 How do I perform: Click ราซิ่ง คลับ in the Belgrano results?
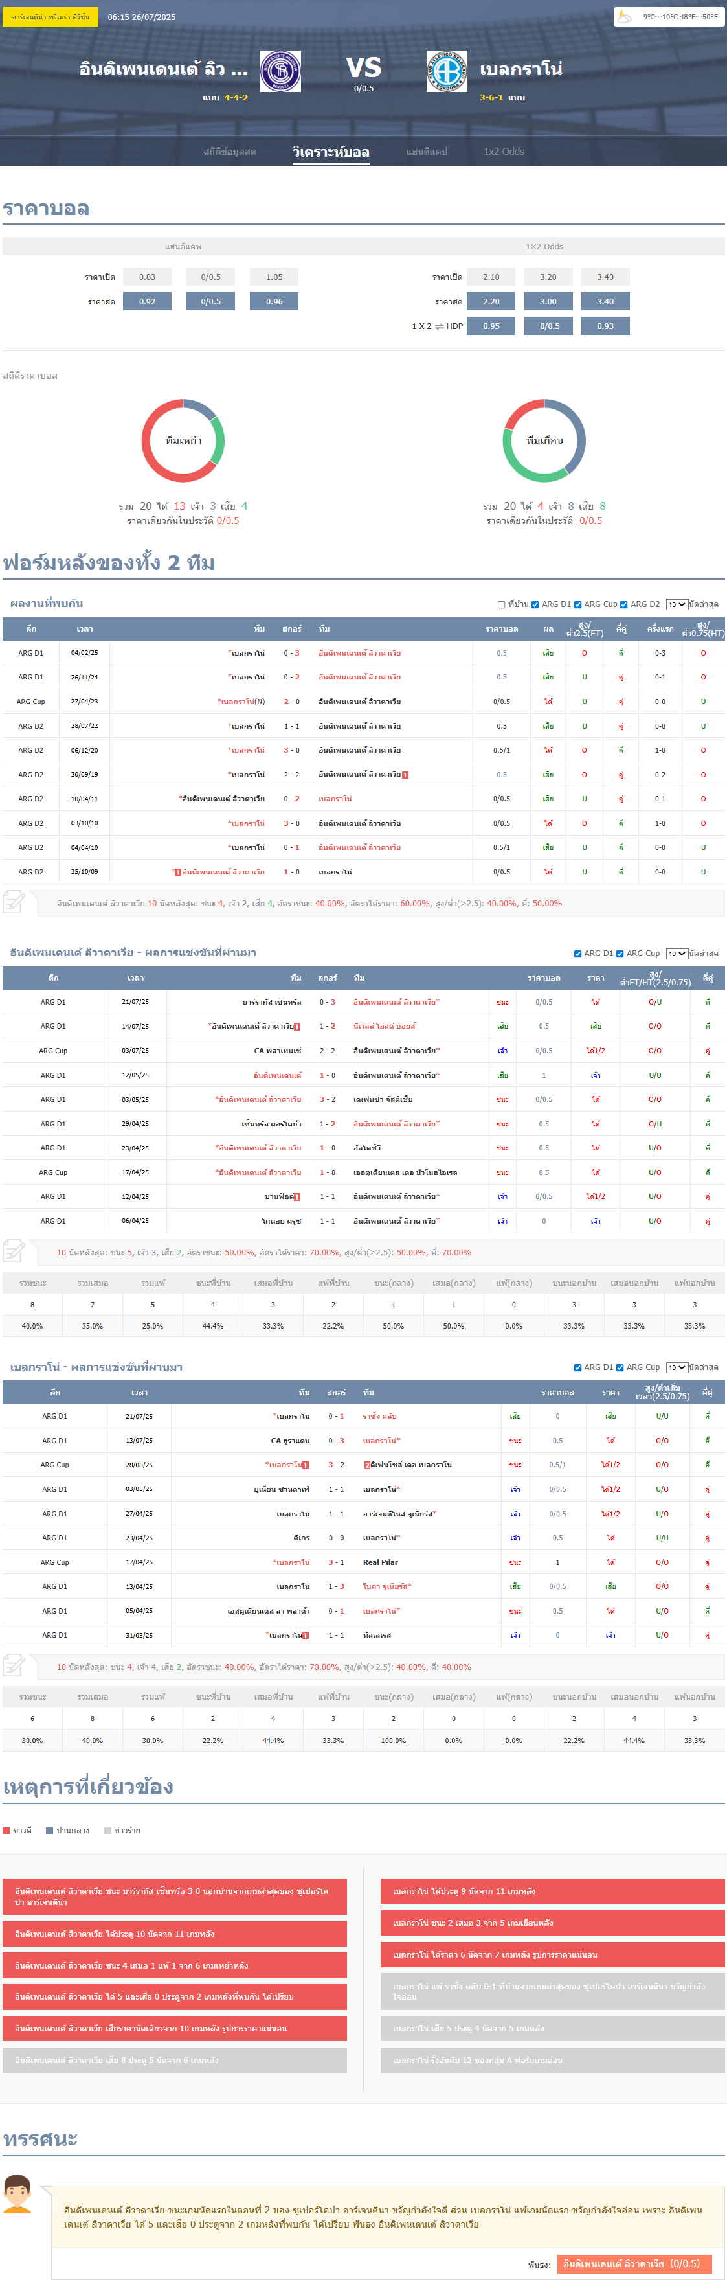click(x=379, y=1416)
